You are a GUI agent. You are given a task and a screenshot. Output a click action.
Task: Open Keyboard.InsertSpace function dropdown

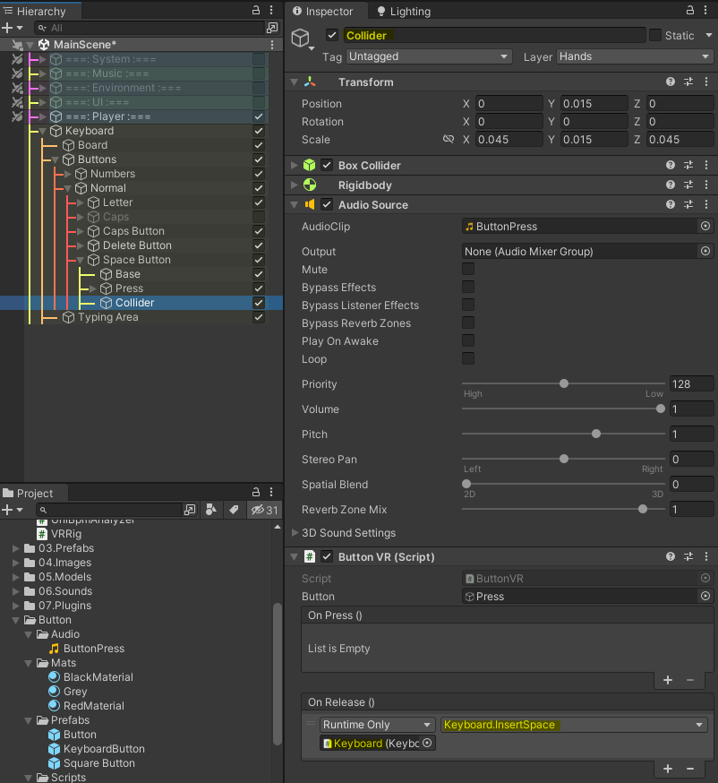click(x=574, y=724)
